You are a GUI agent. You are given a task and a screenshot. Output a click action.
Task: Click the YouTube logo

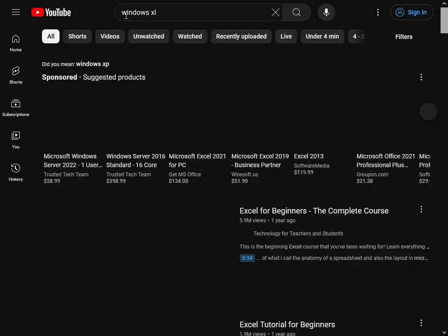pos(51,12)
